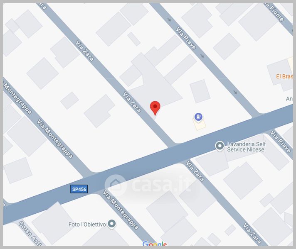Click the Via Montegrappa label at the left edge
This screenshot has height=249, width=296.
click(17, 98)
